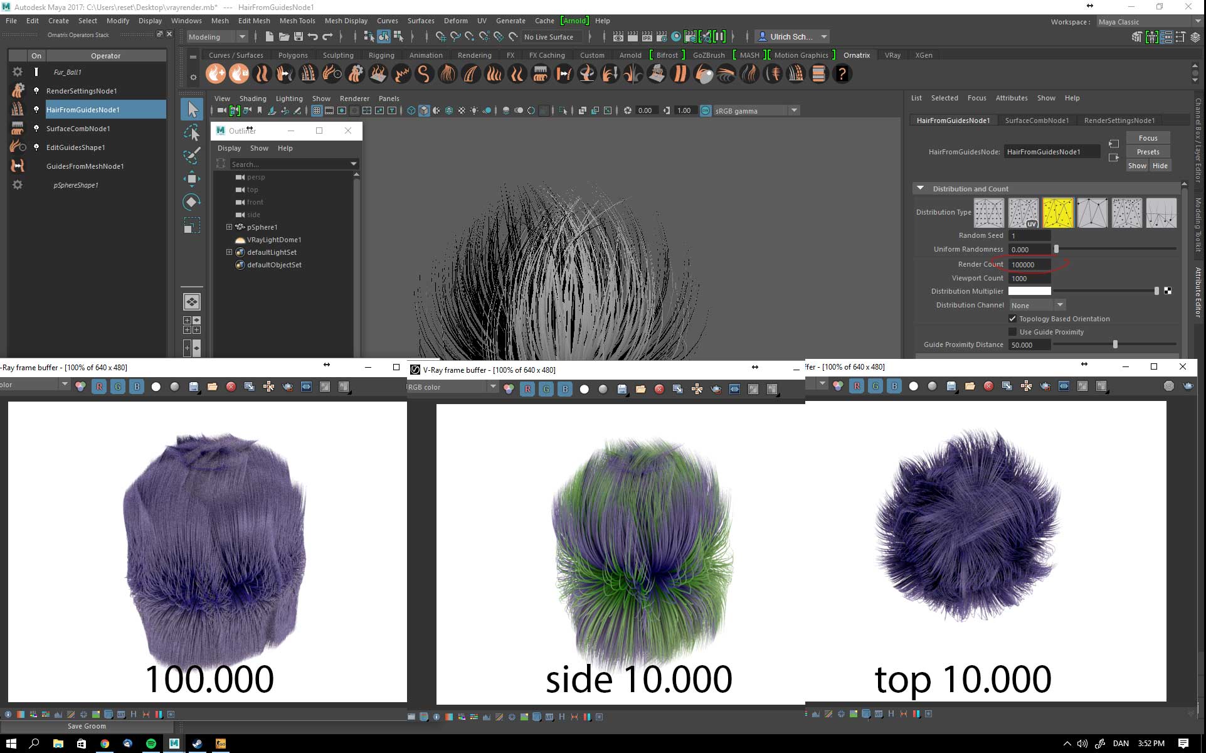Expand pSphere1 in the Outliner
This screenshot has width=1206, height=753.
pyautogui.click(x=229, y=227)
